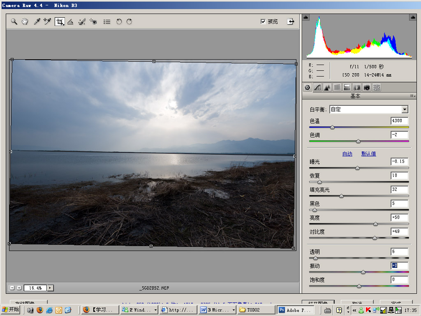Image resolution: width=421 pixels, height=316 pixels.
Task: Click the 对比度 contrast slider handle
Action: tap(375, 238)
